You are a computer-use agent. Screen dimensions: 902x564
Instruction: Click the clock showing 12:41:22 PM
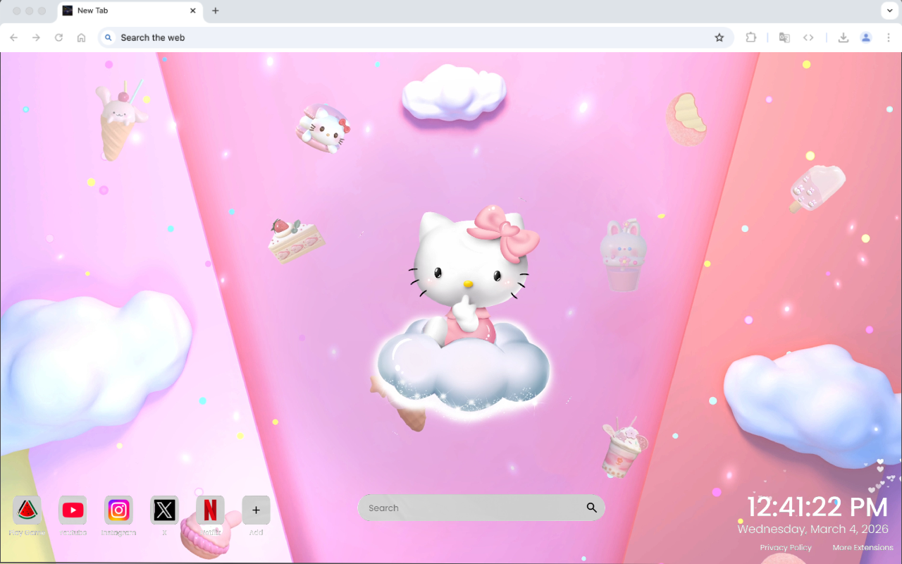817,507
